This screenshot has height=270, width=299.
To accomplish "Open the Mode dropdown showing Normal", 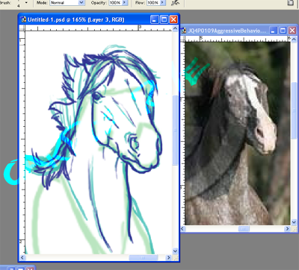I will pos(67,3).
